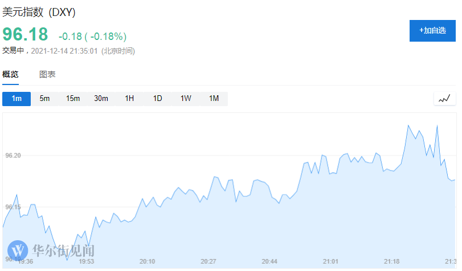
Task: Click the -0.18 ( -0.18%) change text
Action: point(92,37)
